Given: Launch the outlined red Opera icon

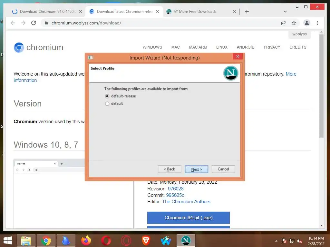Looking at the screenshot, I should click(126, 241).
